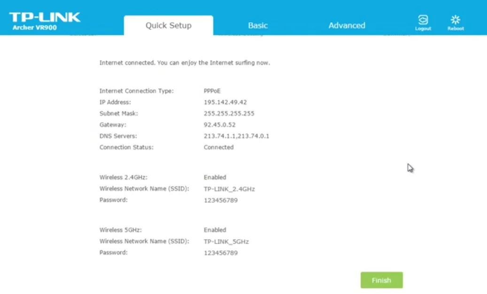Viewport: 487px width, 294px height.
Task: Click the Reboot icon
Action: click(x=456, y=23)
